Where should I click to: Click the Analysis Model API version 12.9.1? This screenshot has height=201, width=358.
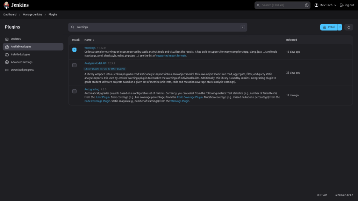pyautogui.click(x=112, y=64)
